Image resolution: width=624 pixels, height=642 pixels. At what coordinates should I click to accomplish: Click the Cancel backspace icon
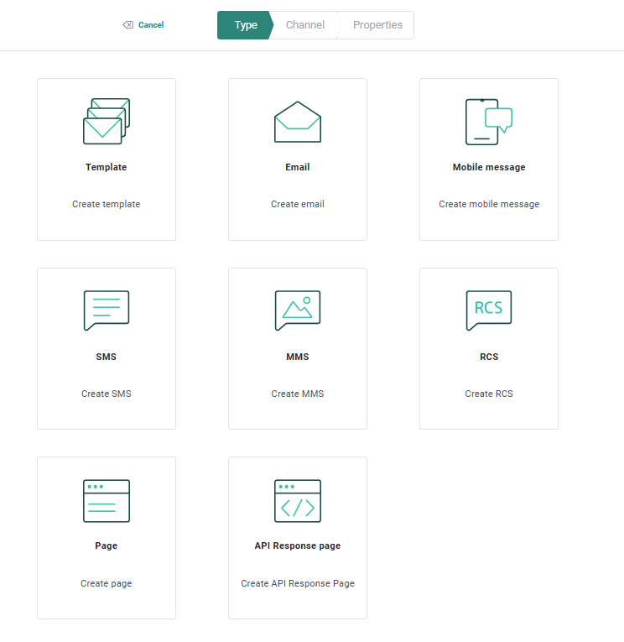pos(128,25)
